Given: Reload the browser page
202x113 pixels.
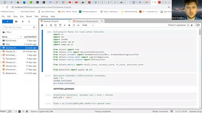Looking at the screenshot, I should pyautogui.click(x=7, y=7).
